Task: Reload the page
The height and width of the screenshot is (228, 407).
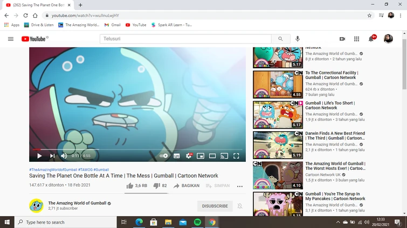Action: [x=25, y=16]
